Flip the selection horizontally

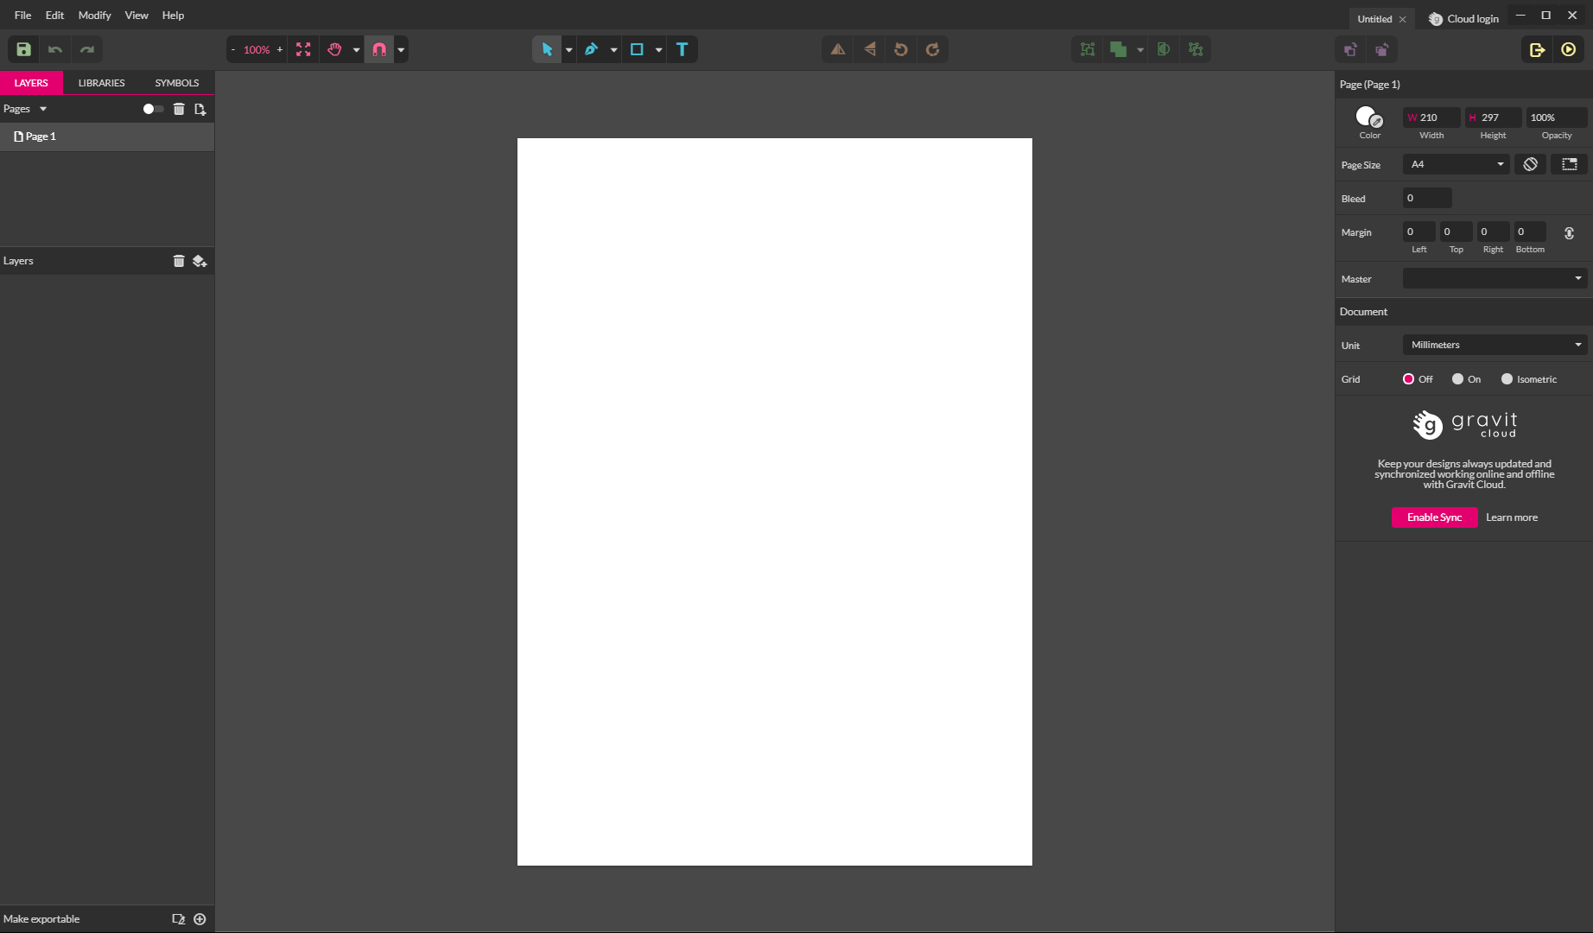pos(835,49)
